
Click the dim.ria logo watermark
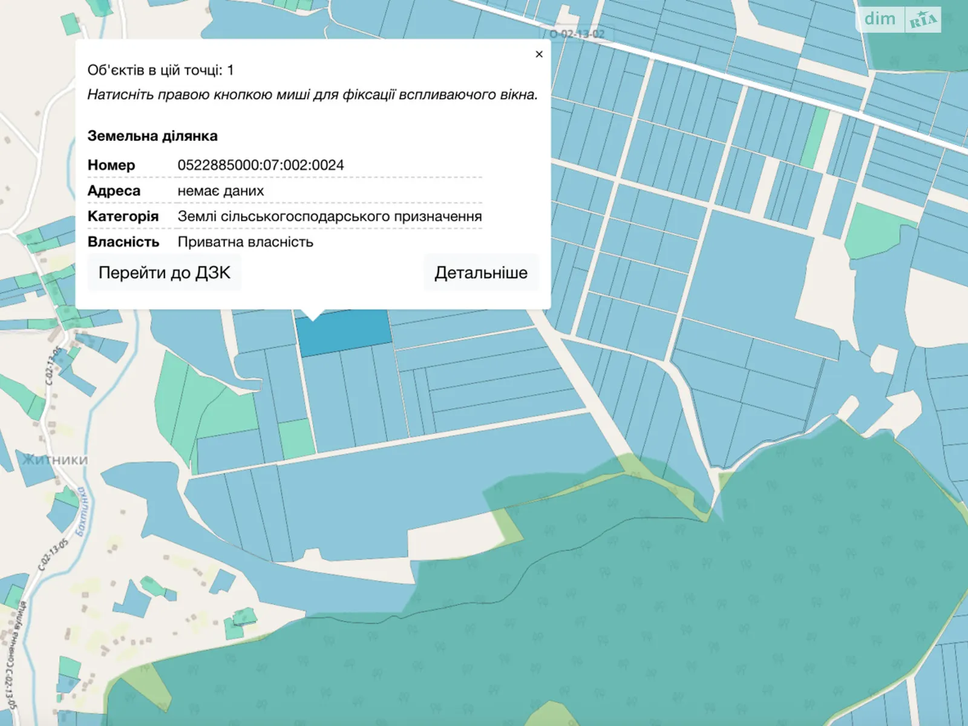click(899, 19)
